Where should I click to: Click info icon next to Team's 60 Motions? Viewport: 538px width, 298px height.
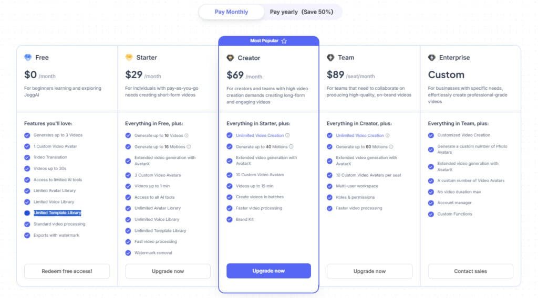391,147
